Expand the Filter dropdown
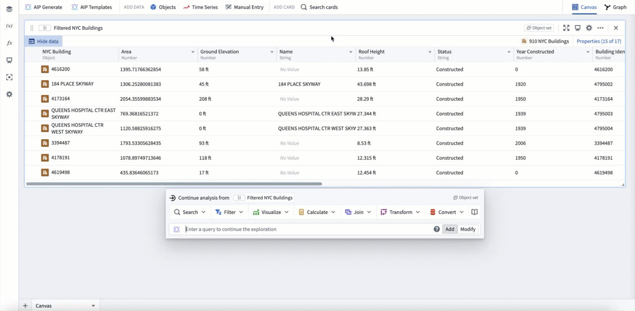This screenshot has width=635, height=311. pyautogui.click(x=229, y=212)
